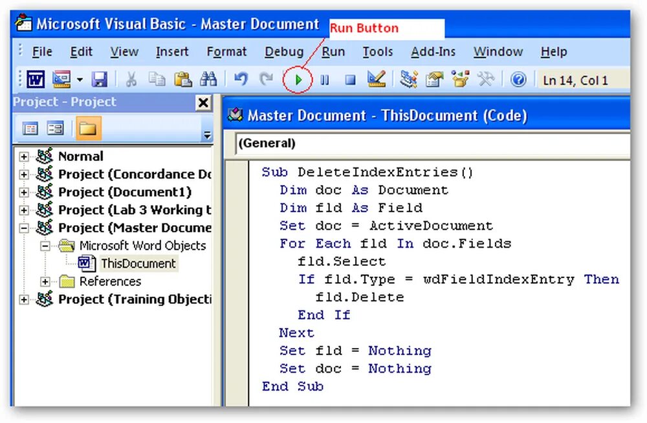The width and height of the screenshot is (647, 423).
Task: Open Find with the binoculars icon
Action: pyautogui.click(x=208, y=78)
